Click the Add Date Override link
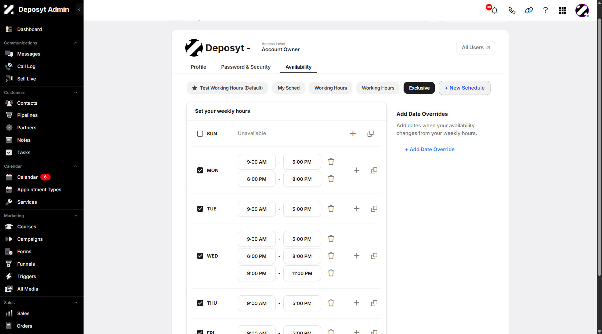The height and width of the screenshot is (334, 602). (x=430, y=149)
